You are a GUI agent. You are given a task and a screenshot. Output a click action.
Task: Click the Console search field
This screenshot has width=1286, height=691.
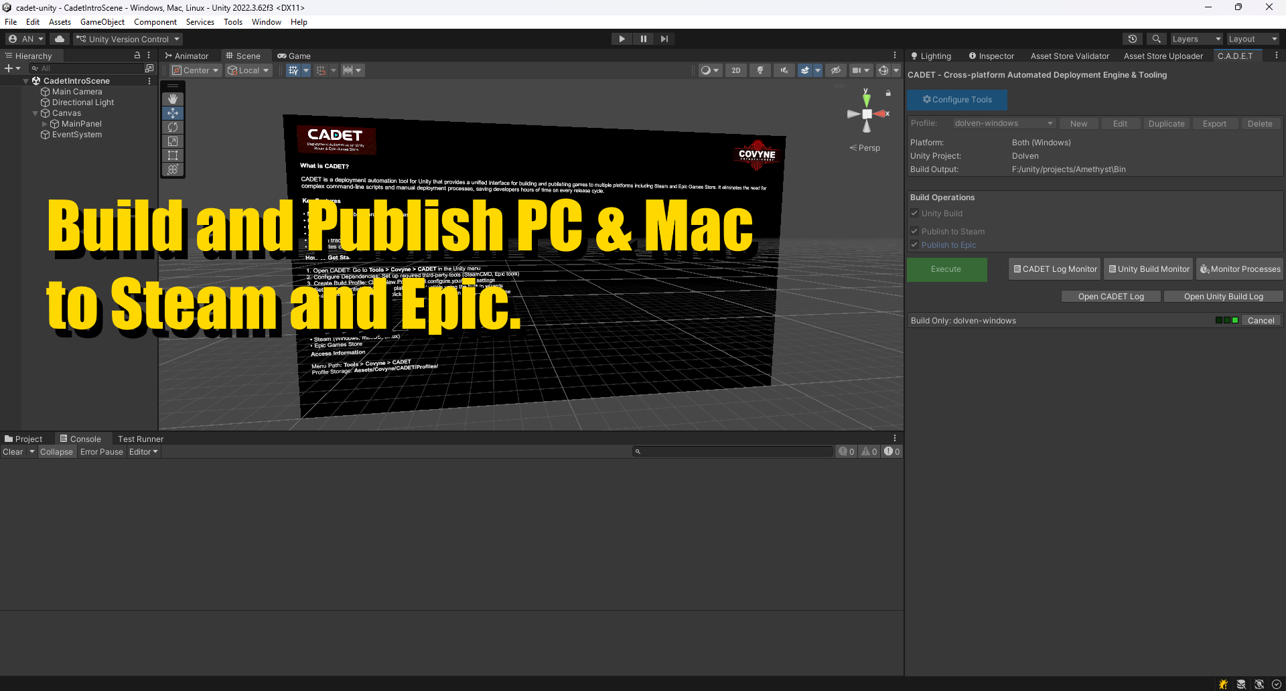(x=733, y=451)
